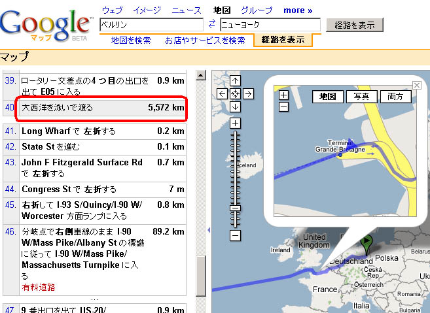
Task: Zoom out on main map minus button
Action: (x=235, y=235)
